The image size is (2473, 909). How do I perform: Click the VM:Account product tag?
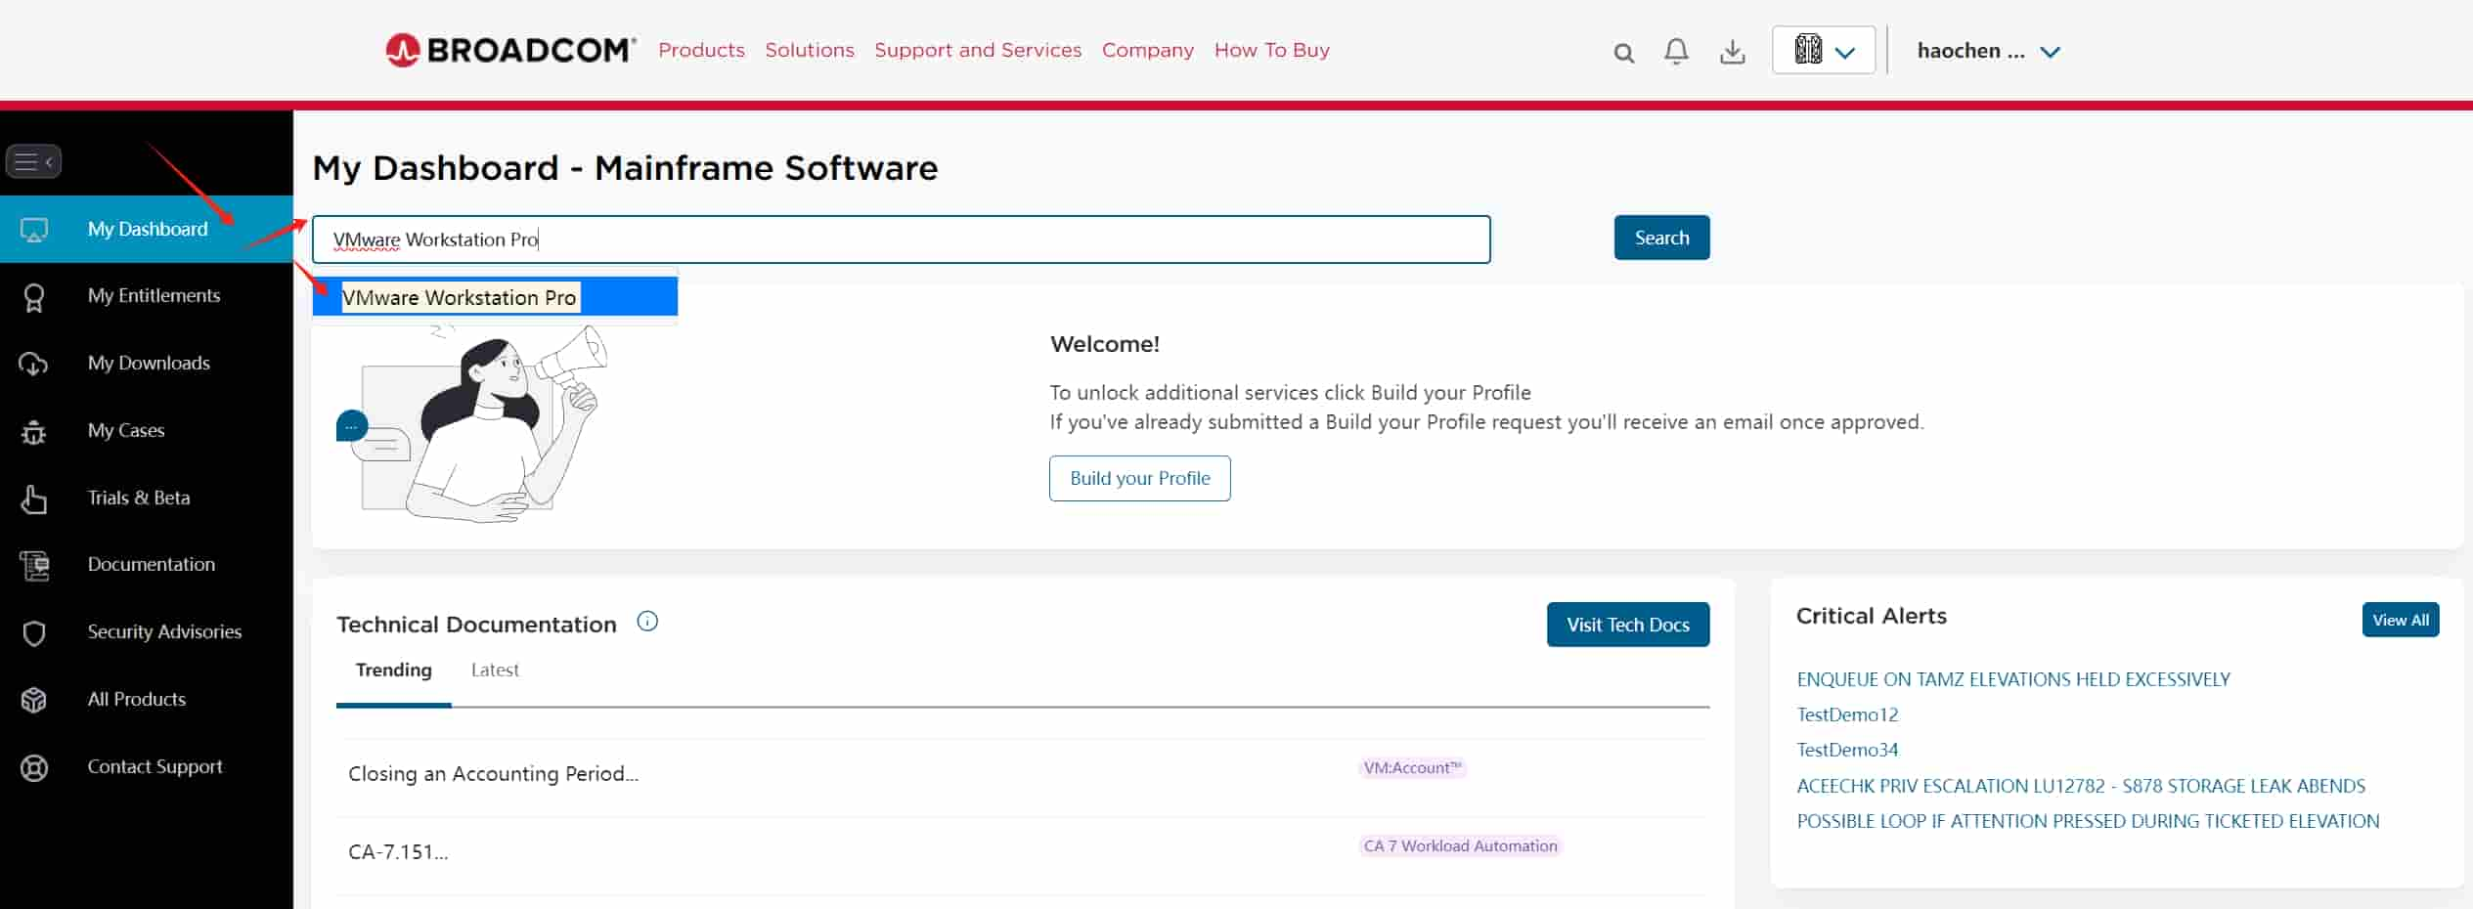pos(1412,767)
